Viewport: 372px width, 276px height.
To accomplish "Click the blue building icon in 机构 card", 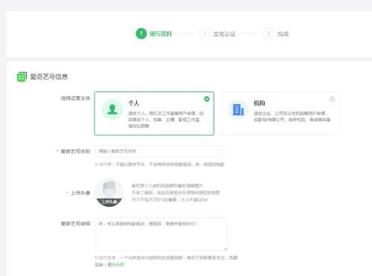I will pyautogui.click(x=238, y=109).
